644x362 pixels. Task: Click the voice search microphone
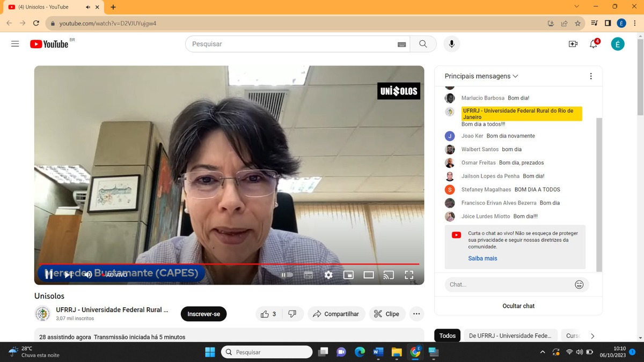click(x=451, y=44)
